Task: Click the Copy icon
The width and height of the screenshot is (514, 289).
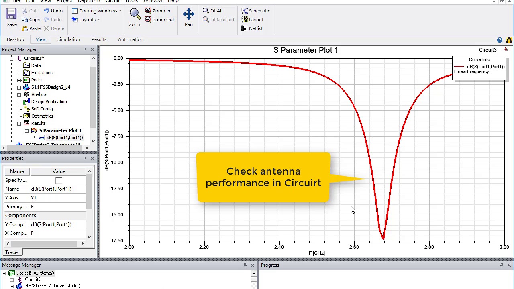Action: coord(25,20)
